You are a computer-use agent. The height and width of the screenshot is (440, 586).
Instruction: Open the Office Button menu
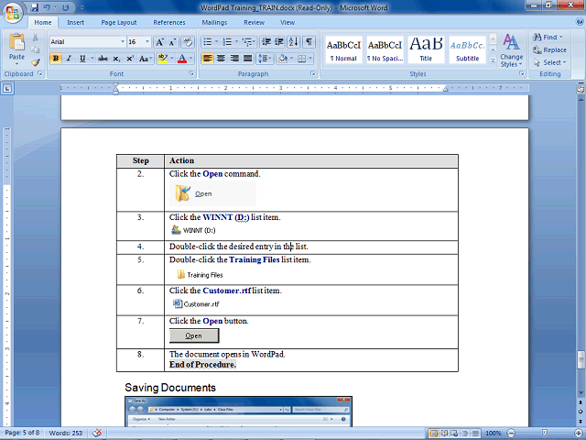12,13
